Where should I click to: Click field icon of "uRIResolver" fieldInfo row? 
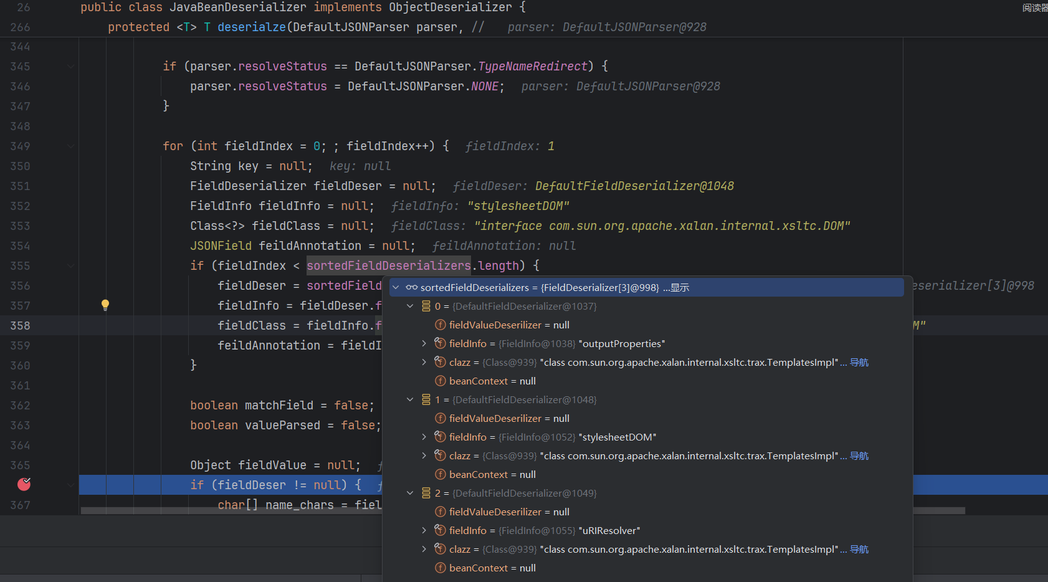[440, 530]
